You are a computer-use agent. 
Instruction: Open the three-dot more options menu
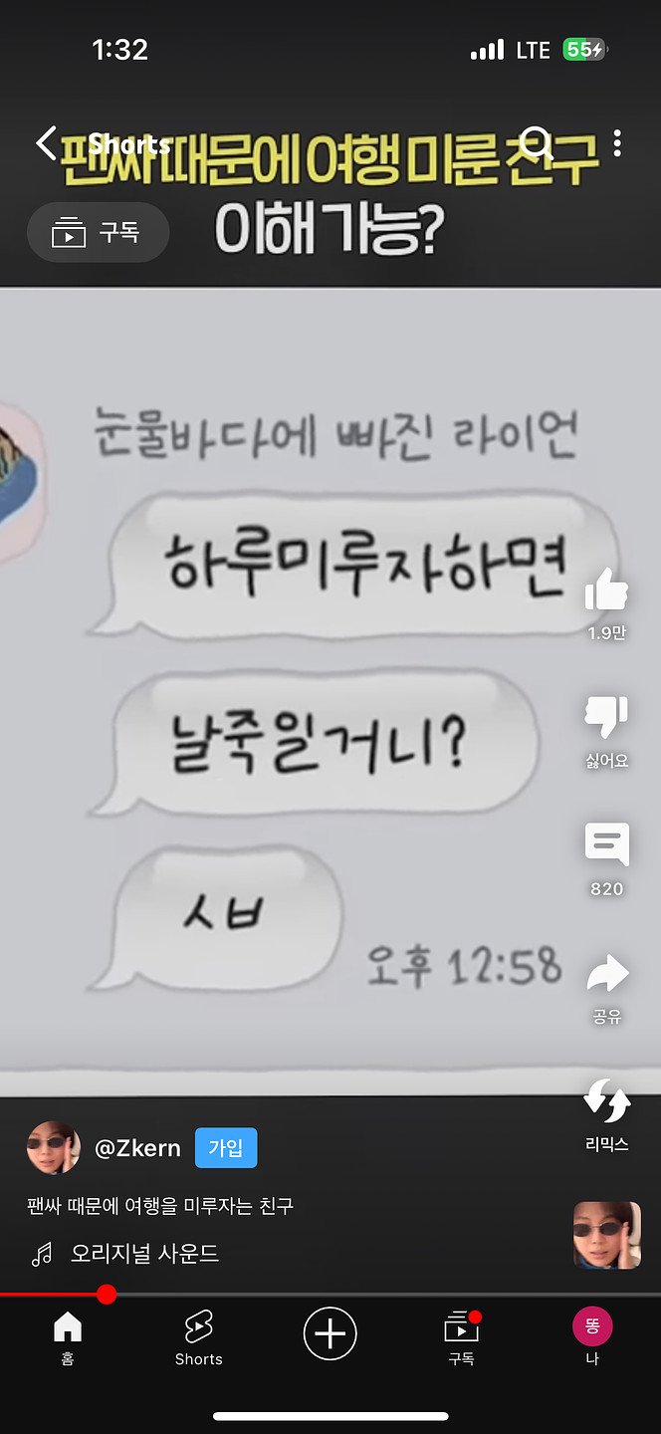click(617, 143)
